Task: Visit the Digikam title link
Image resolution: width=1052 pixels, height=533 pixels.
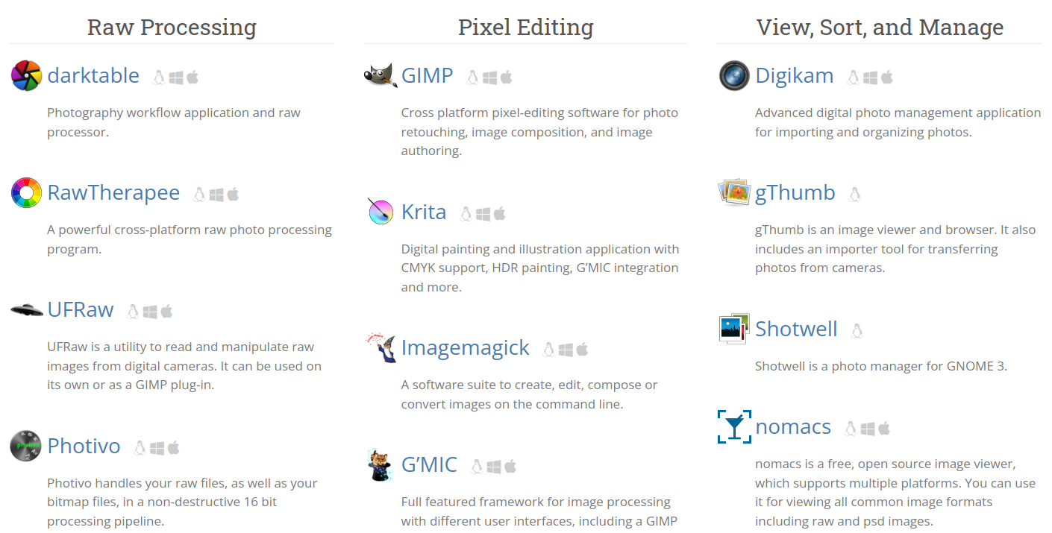Action: click(794, 76)
